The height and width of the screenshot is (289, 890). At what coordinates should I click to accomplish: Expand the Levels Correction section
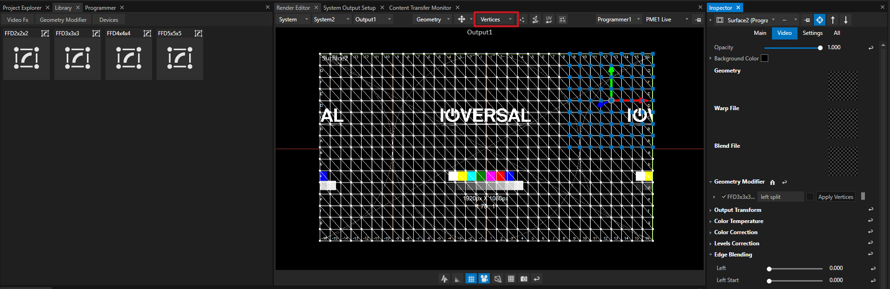[711, 243]
